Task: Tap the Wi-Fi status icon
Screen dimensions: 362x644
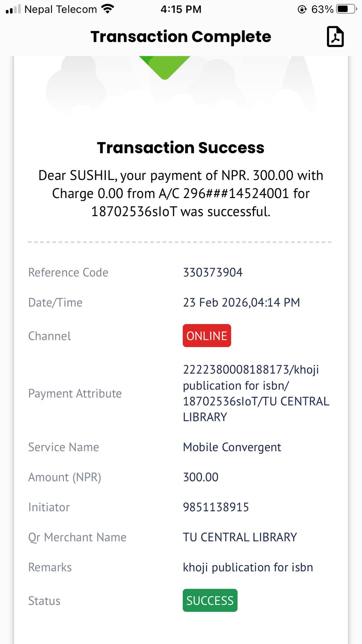Action: 107,9
